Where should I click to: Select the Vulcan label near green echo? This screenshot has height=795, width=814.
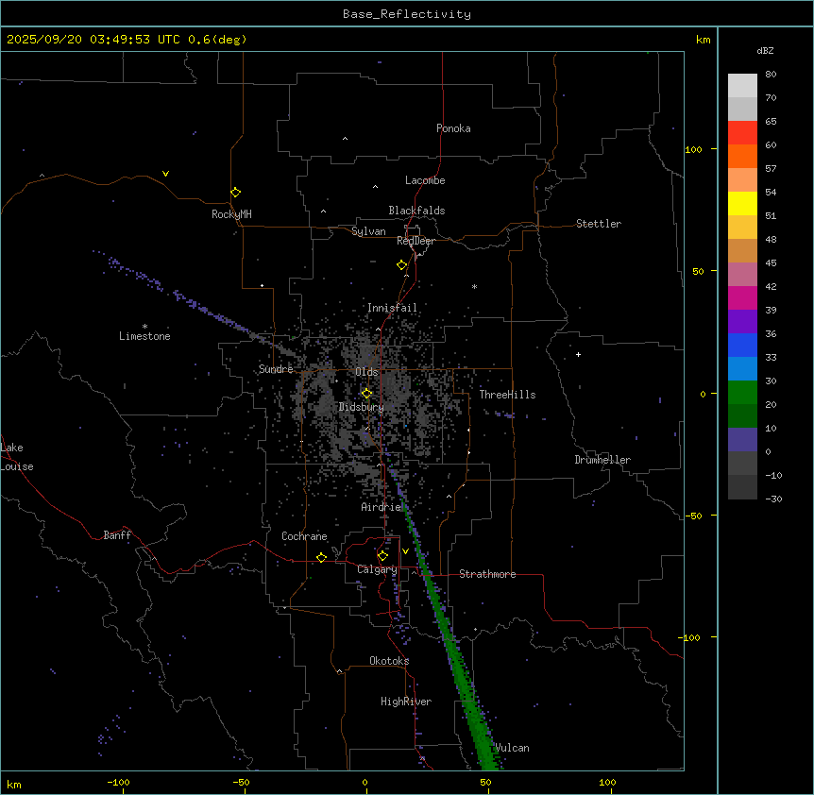[512, 748]
